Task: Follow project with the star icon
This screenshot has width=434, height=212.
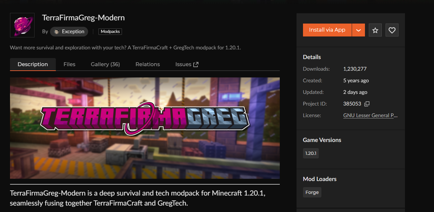Action: 375,30
